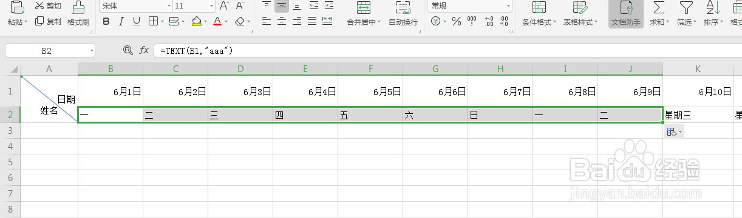Select cell K2 containing 星期三
This screenshot has width=742, height=218.
coord(698,114)
